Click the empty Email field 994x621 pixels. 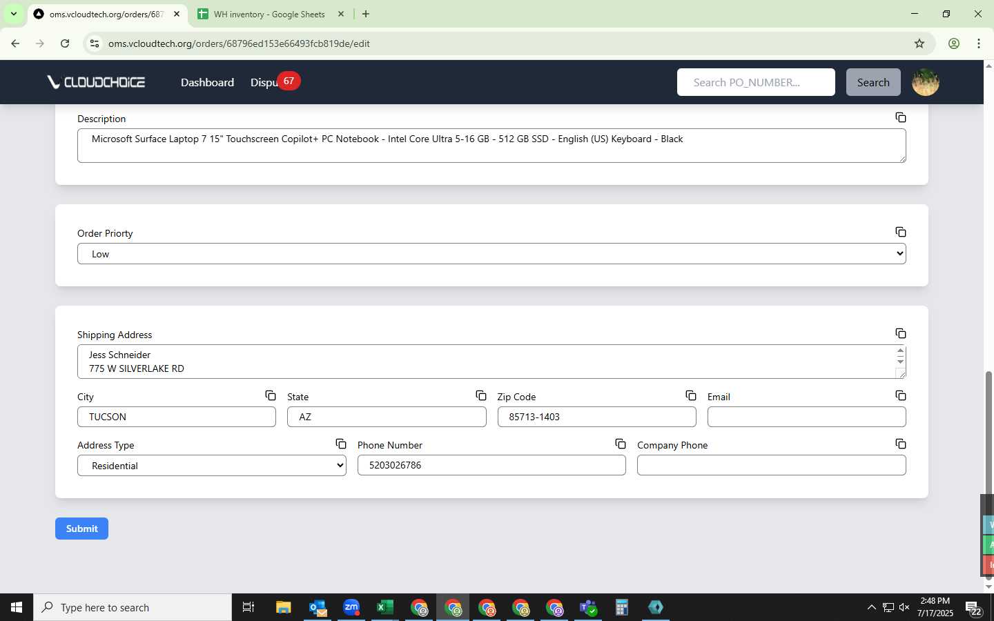(x=807, y=417)
